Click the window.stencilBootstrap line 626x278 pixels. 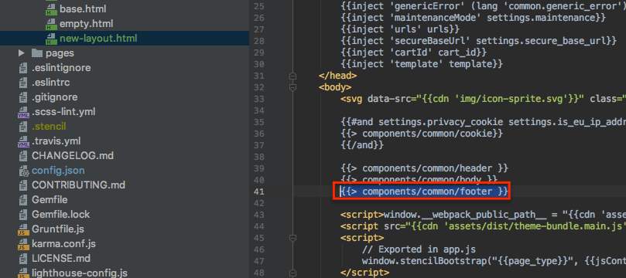pos(494,261)
